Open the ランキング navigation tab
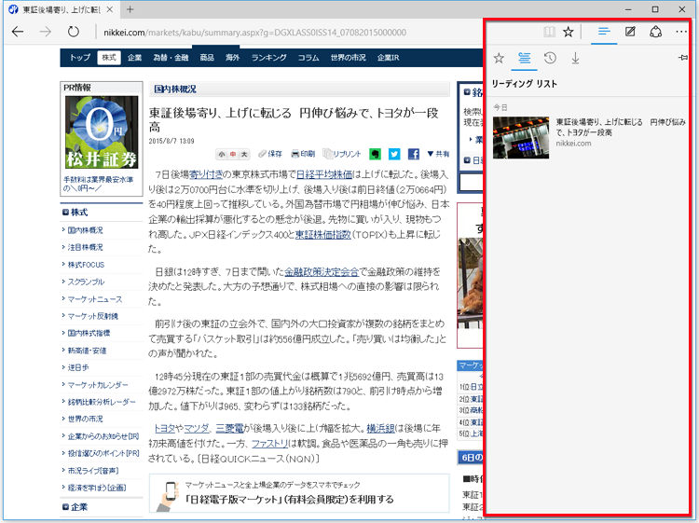 268,57
